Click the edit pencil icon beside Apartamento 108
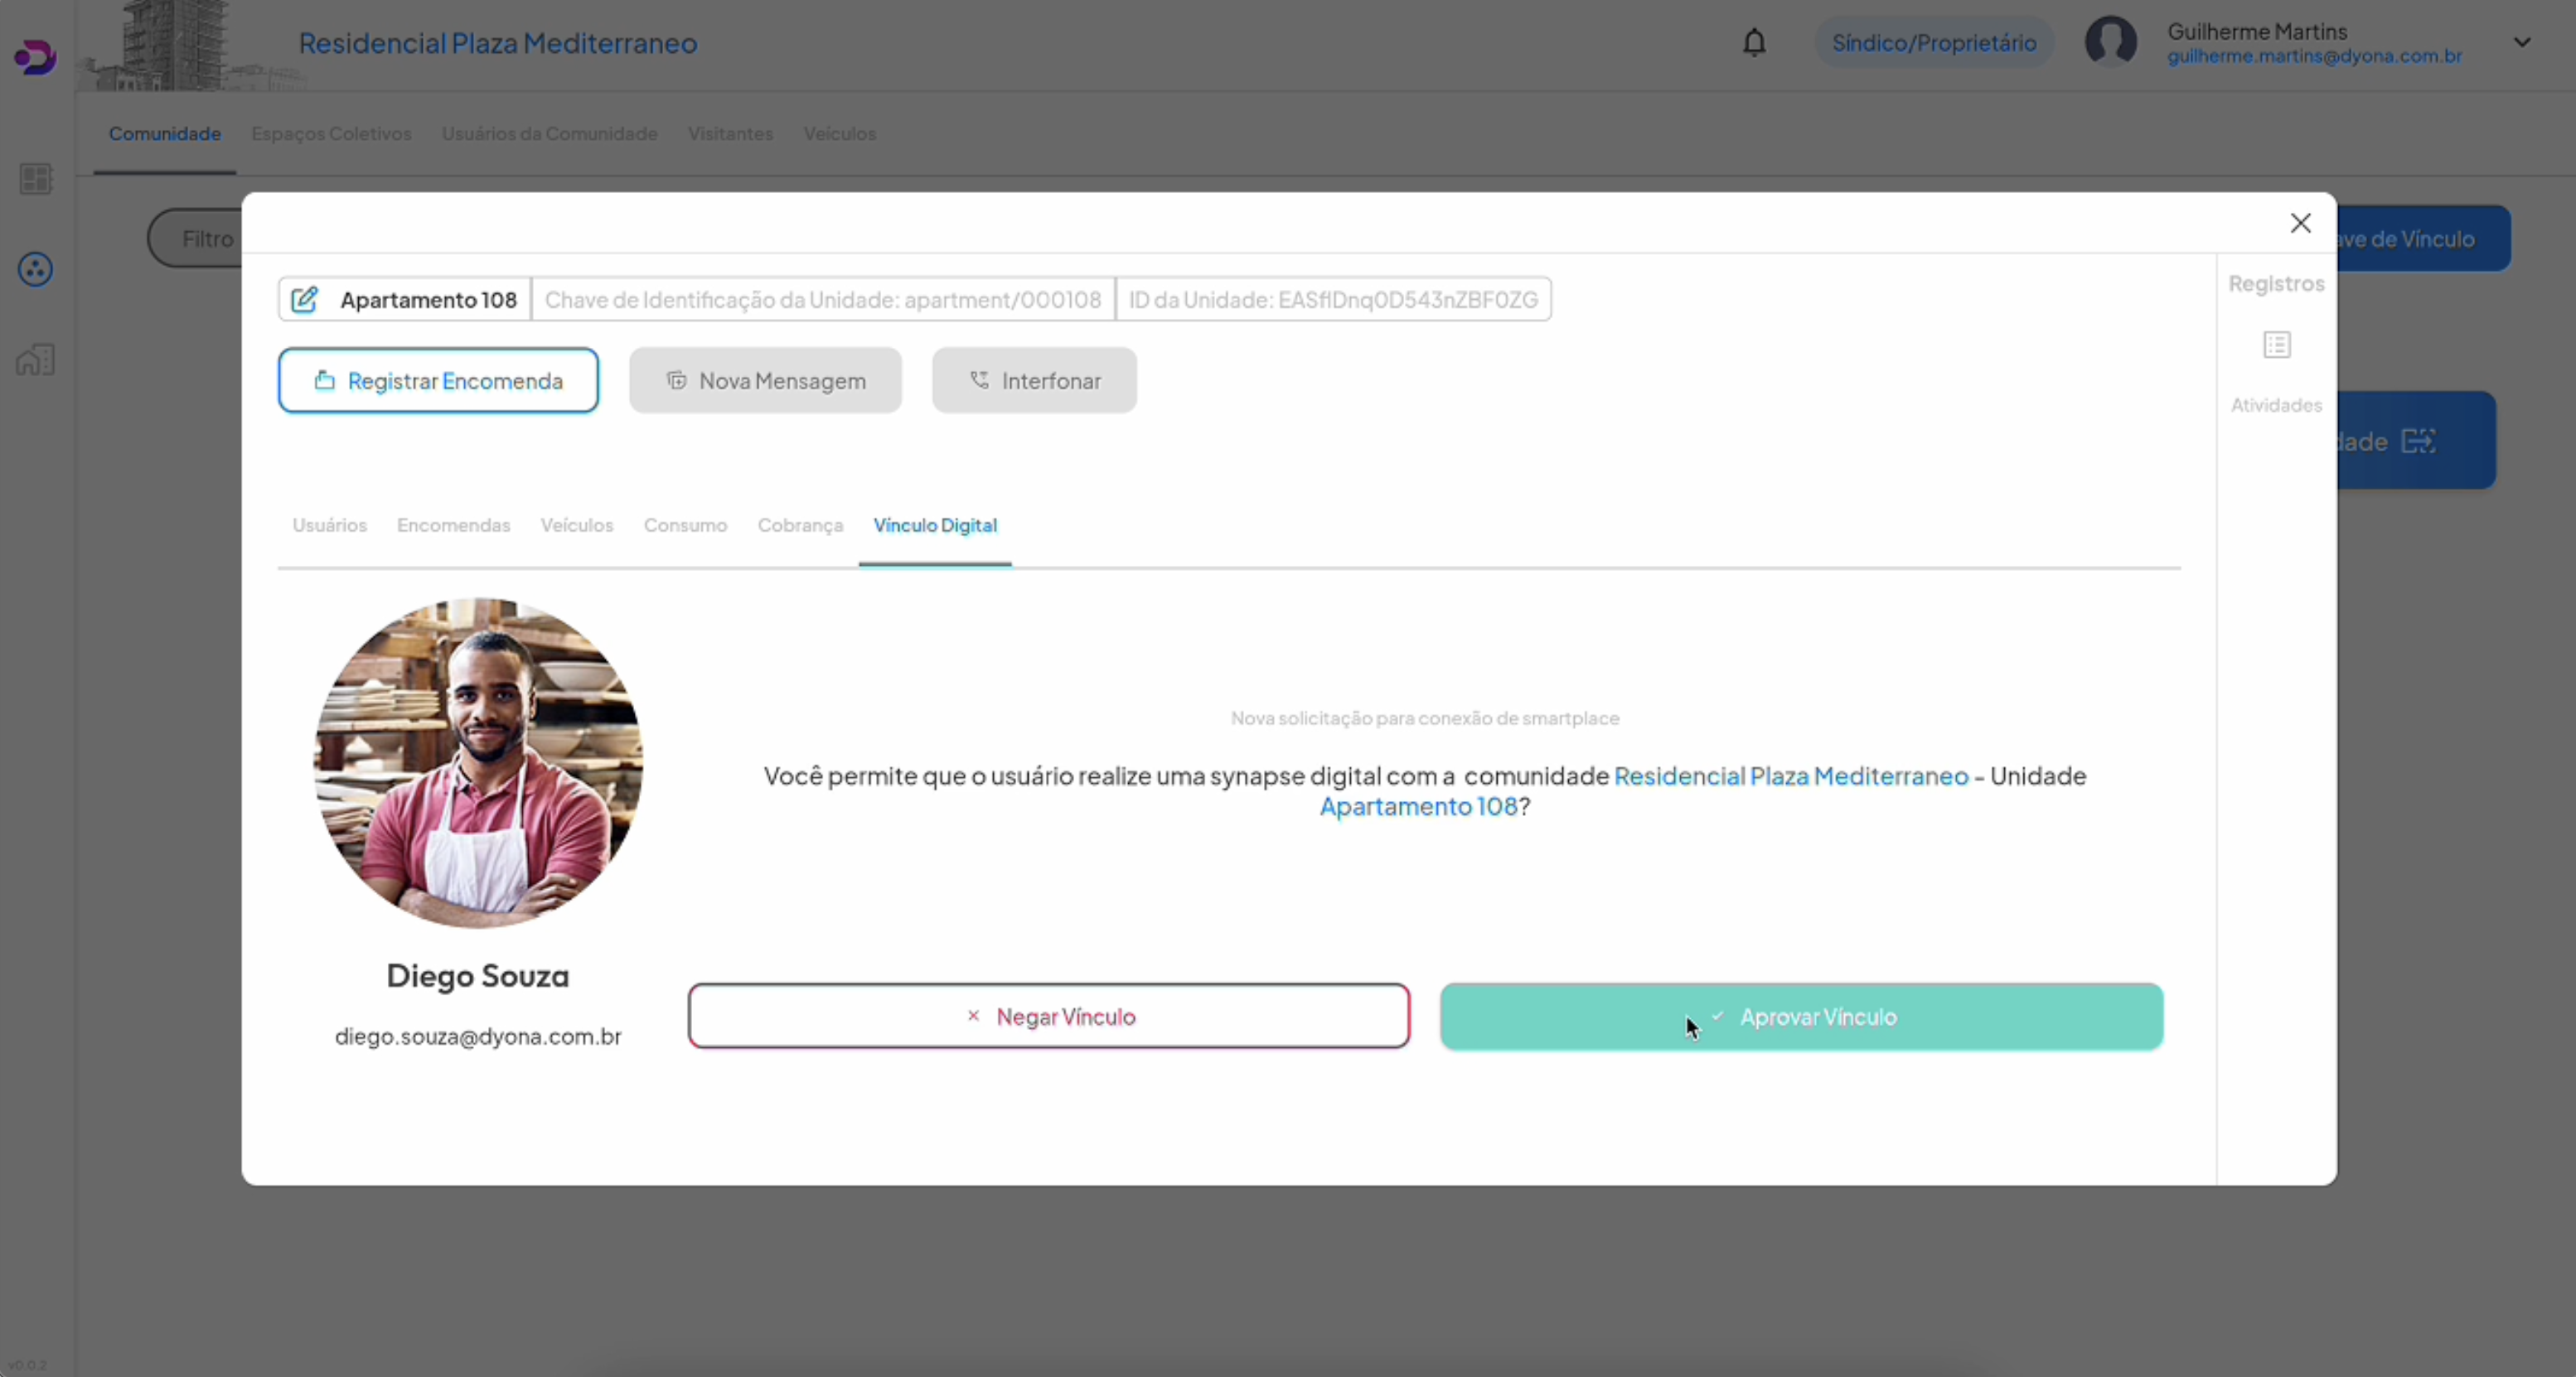Viewport: 2576px width, 1377px height. click(x=304, y=300)
